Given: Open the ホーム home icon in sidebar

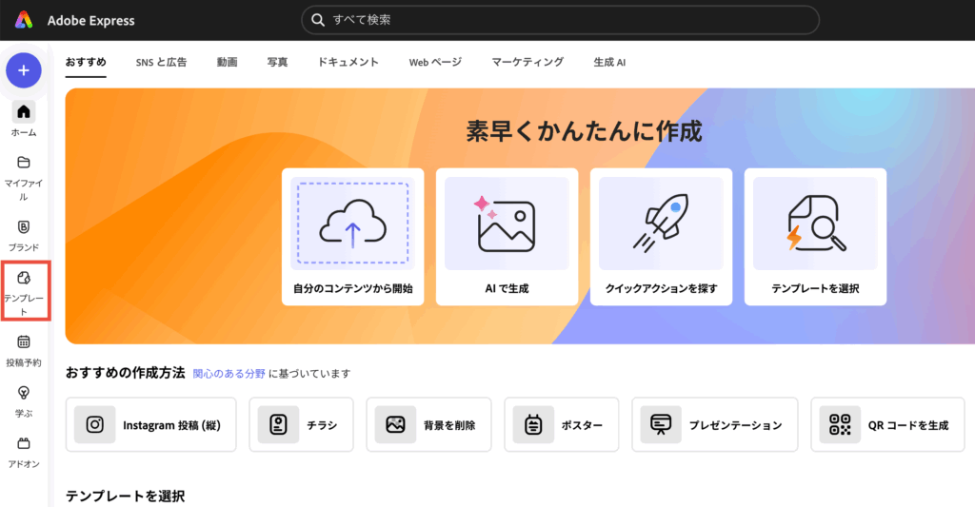Looking at the screenshot, I should [x=24, y=112].
